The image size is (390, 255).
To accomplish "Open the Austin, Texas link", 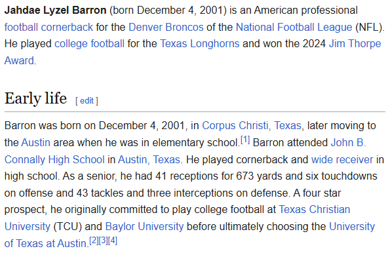I will coord(149,159).
